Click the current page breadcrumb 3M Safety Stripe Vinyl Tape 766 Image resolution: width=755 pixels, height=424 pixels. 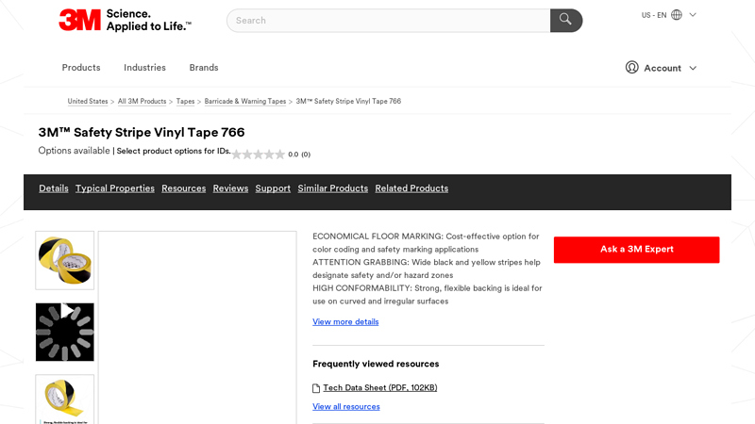[x=348, y=102]
